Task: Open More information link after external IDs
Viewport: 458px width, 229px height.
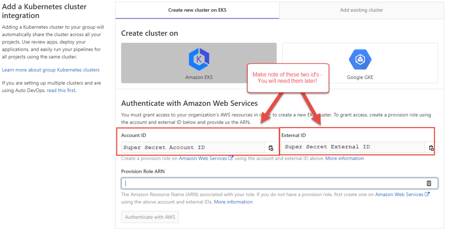Action: pos(233,202)
